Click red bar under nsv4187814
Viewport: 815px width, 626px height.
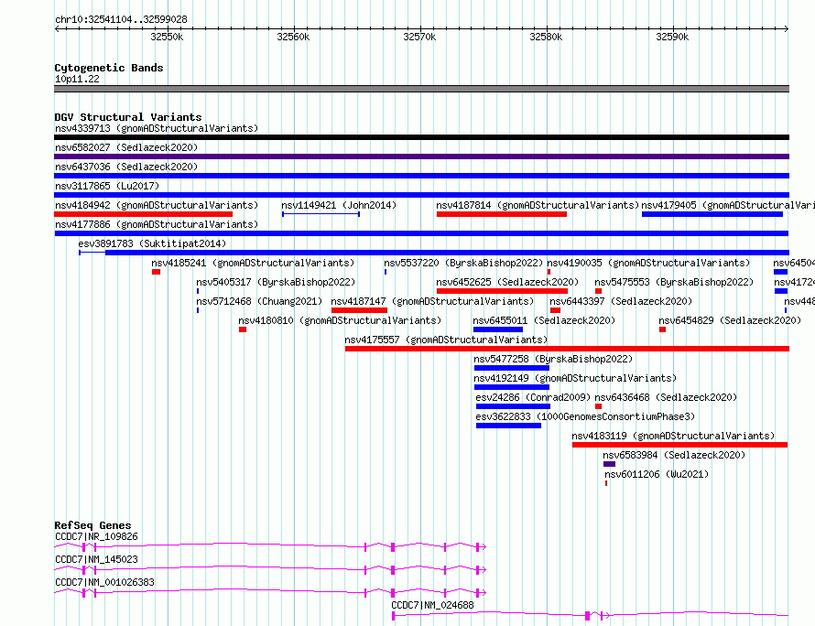pos(502,214)
